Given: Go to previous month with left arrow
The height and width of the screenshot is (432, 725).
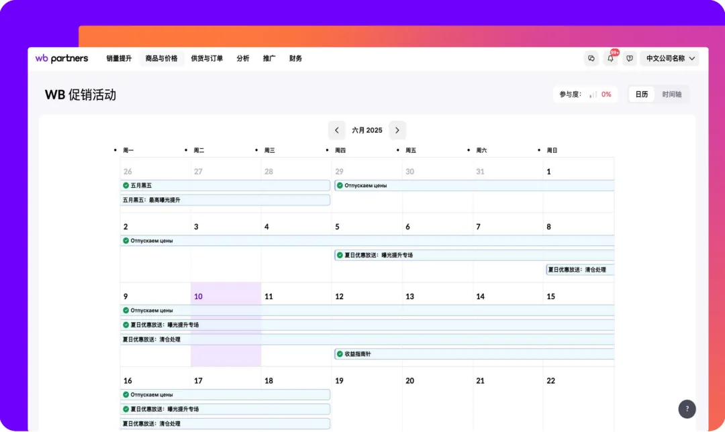Looking at the screenshot, I should (337, 130).
